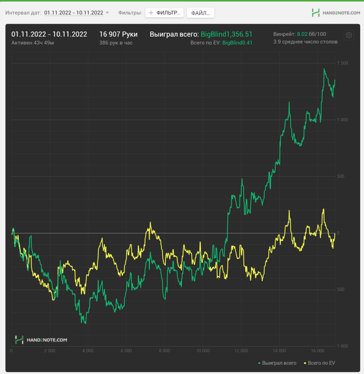Click the Винрейт 8.02 бб/100 stat
The width and height of the screenshot is (364, 374).
point(299,34)
